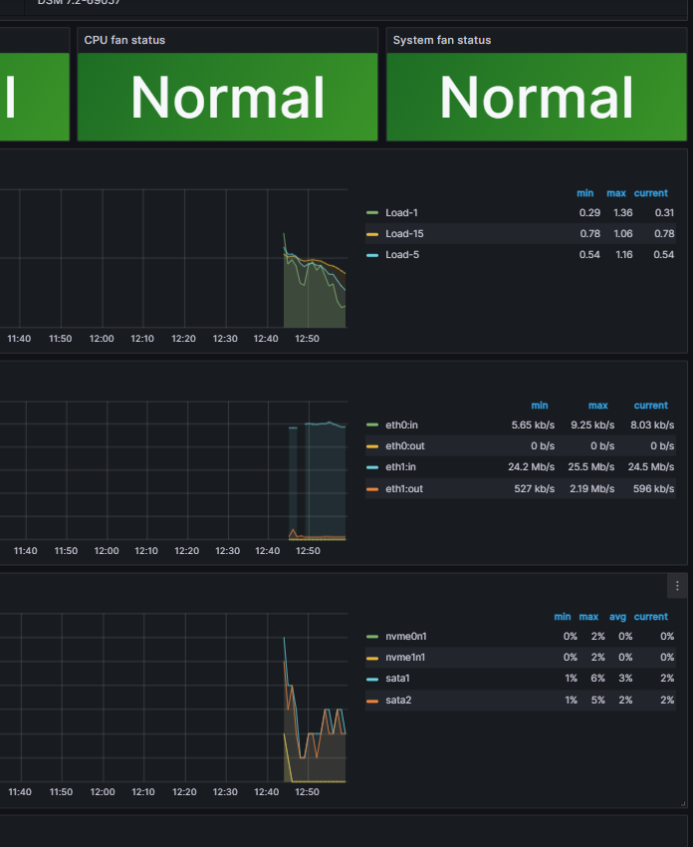Viewport: 693px width, 847px height.
Task: Toggle eth0:in series in network legend
Action: 401,425
